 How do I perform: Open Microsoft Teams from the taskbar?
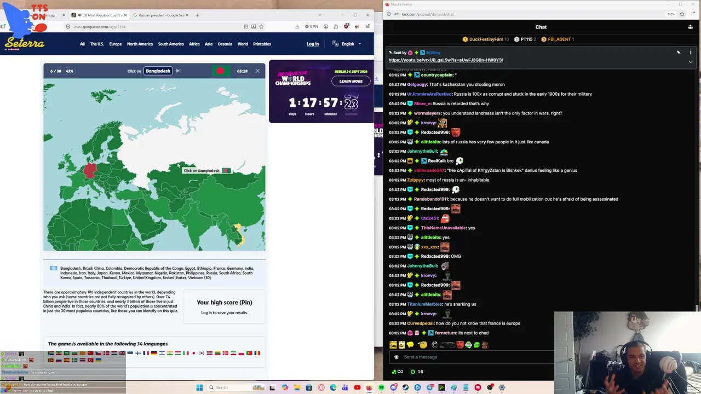[x=345, y=387]
